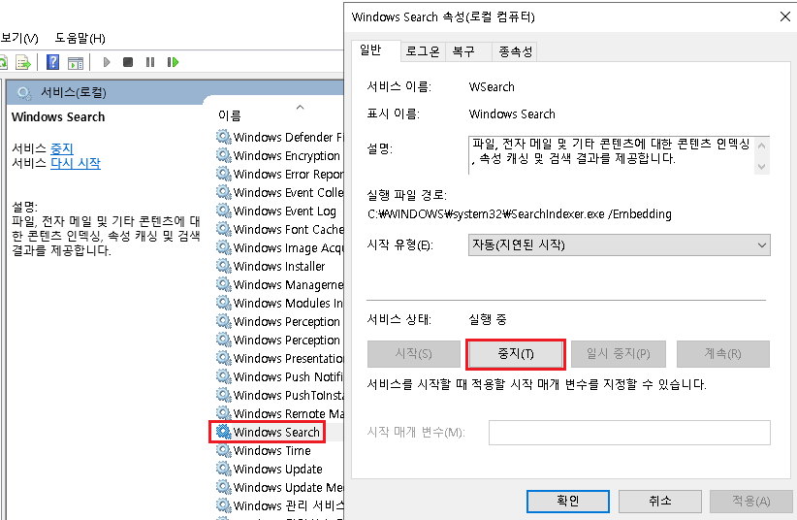Close the Windows Search properties dialog
Image resolution: width=797 pixels, height=520 pixels.
tap(784, 16)
